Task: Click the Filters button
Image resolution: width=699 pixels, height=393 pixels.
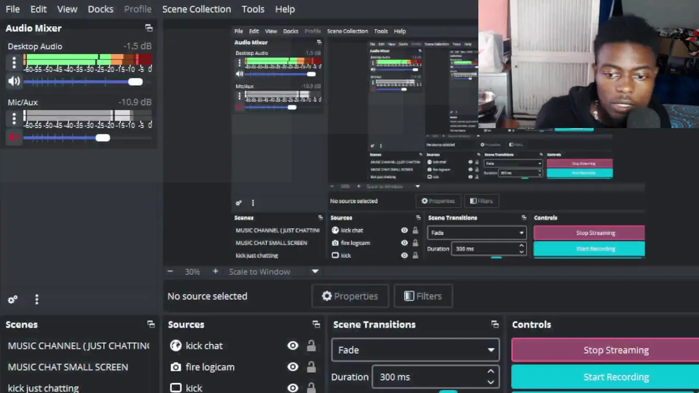Action: coord(423,296)
